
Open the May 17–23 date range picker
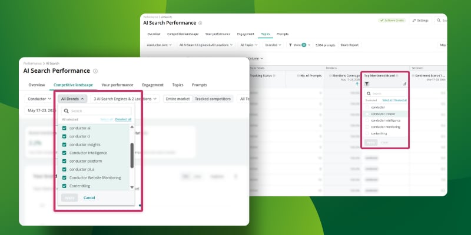click(x=40, y=110)
